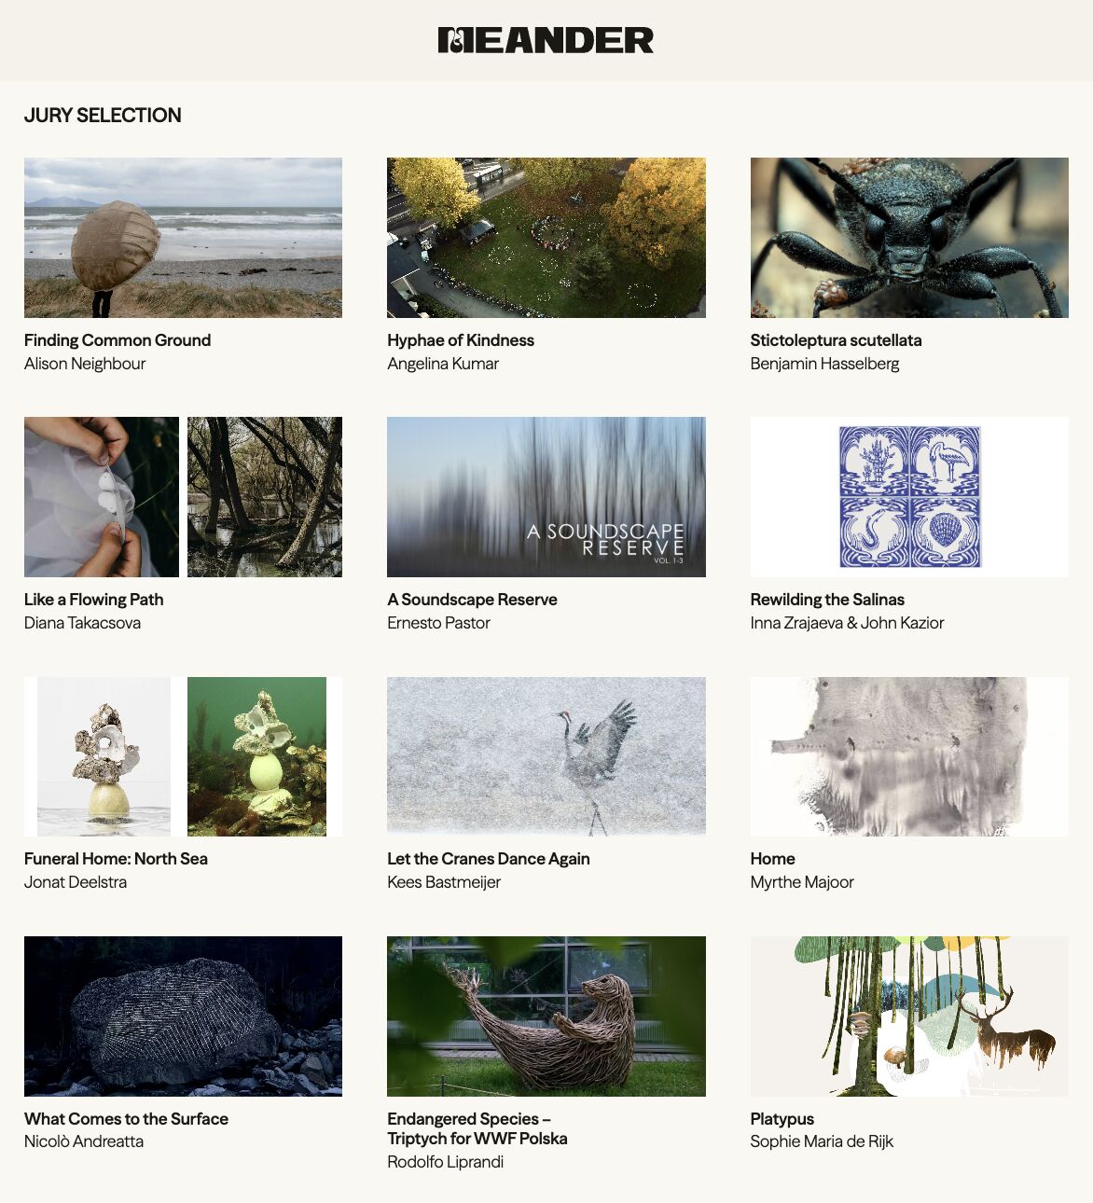Open the swamp trees photo in Like a Flowing Path

[265, 497]
